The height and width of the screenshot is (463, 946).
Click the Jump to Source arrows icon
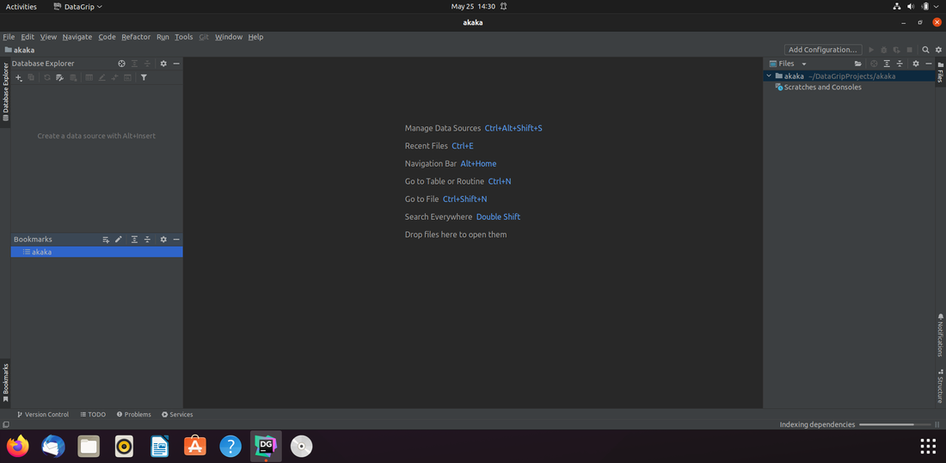[x=114, y=77]
